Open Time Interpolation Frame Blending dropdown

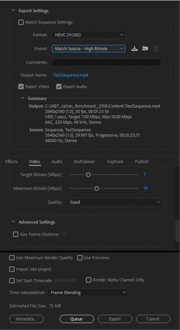click(88, 293)
